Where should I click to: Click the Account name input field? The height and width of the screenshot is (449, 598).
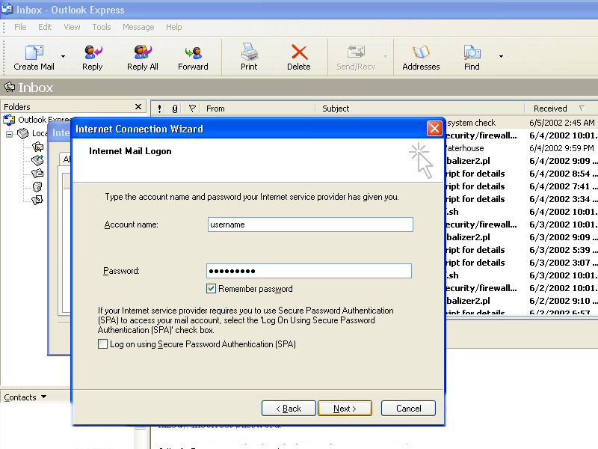click(x=310, y=224)
